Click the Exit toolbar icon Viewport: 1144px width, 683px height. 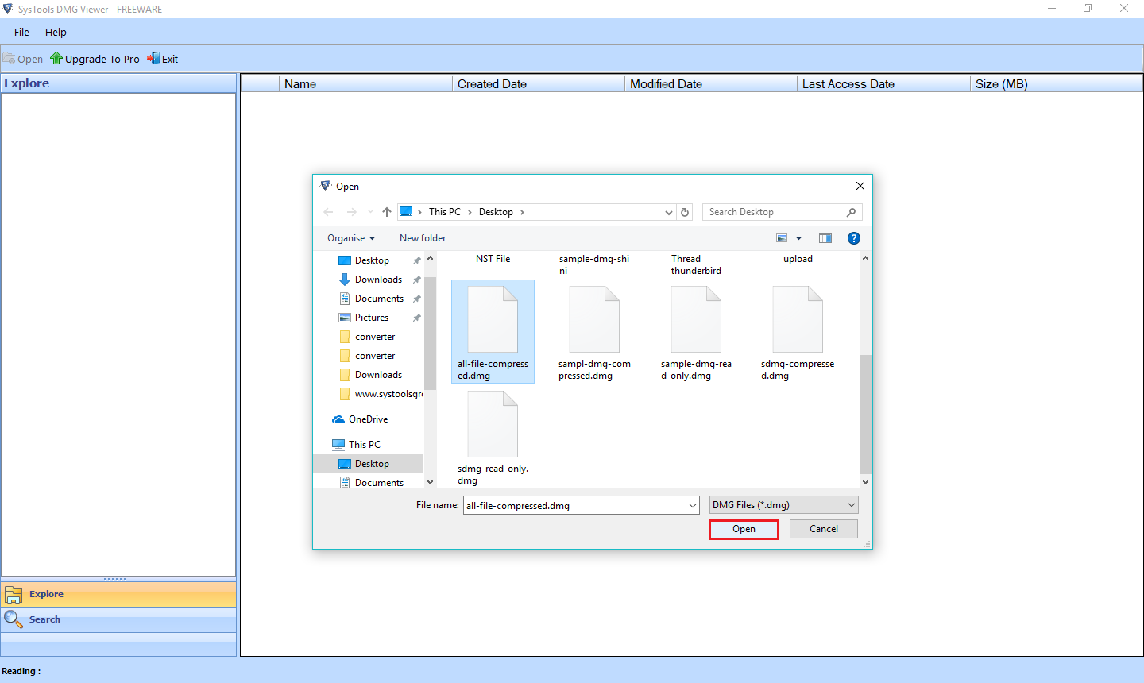tap(153, 59)
